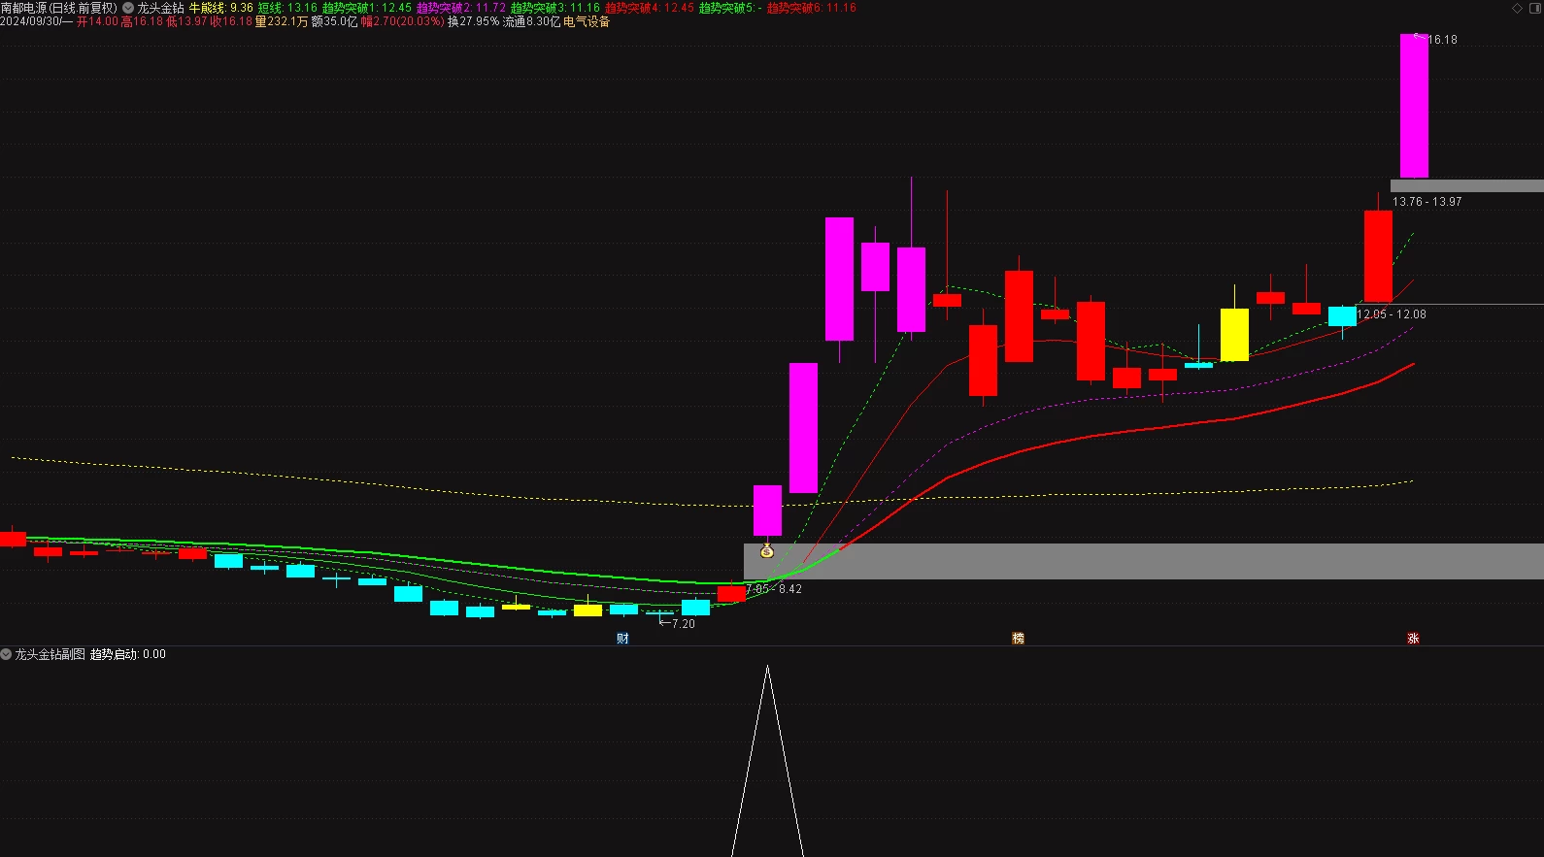Image resolution: width=1544 pixels, height=857 pixels.
Task: Click the 趋势突破2: 11.72 label
Action: coord(461,8)
